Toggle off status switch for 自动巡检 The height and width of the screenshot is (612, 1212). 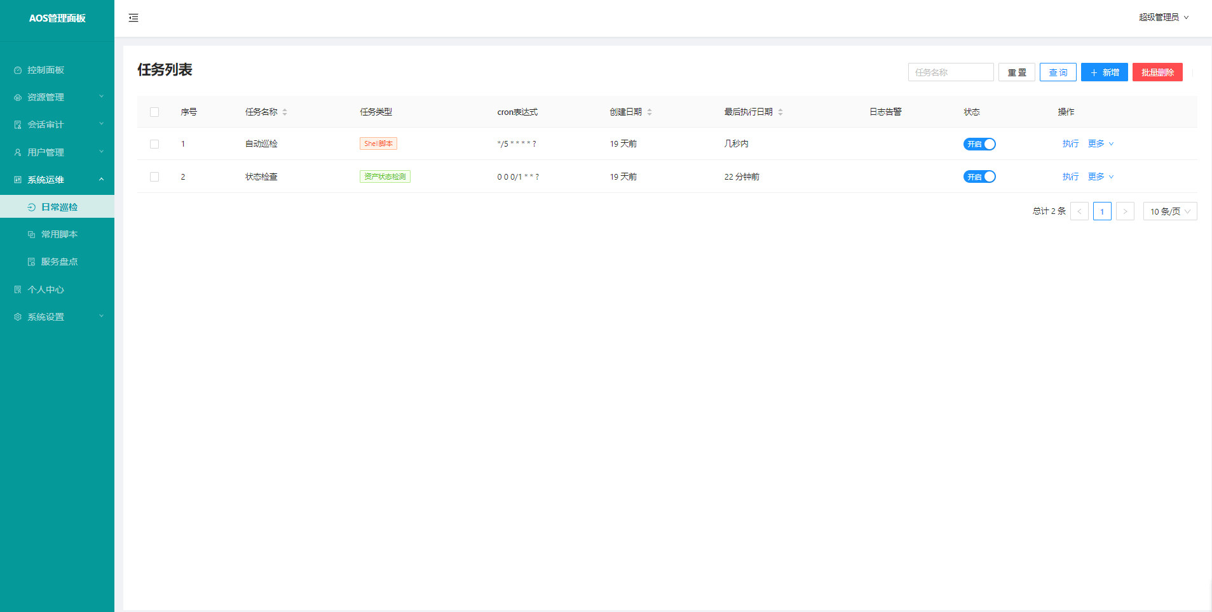click(979, 144)
